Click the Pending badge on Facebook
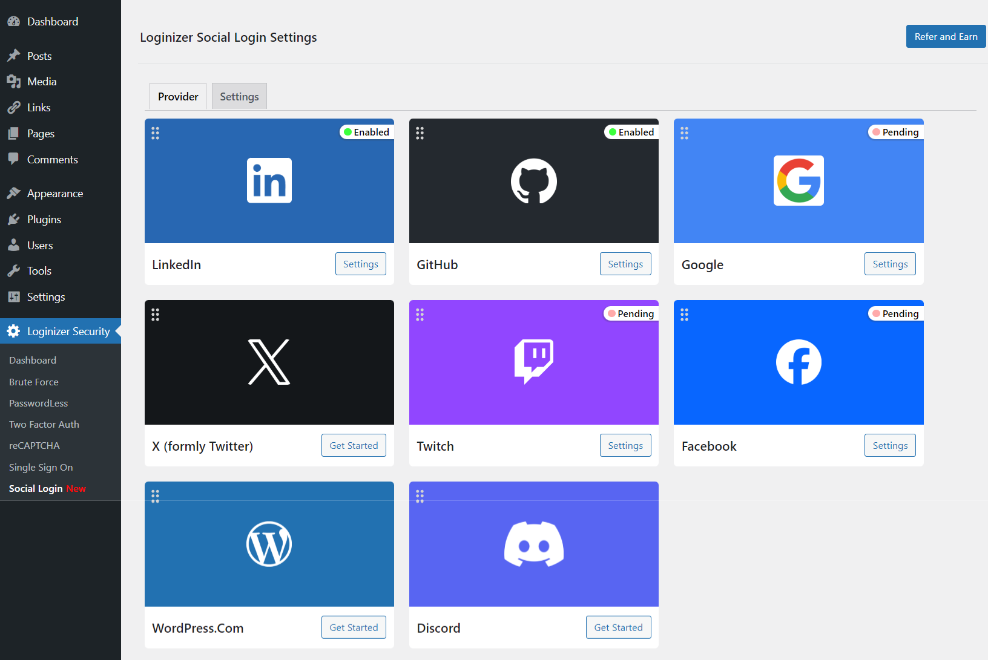This screenshot has height=660, width=988. tap(896, 313)
